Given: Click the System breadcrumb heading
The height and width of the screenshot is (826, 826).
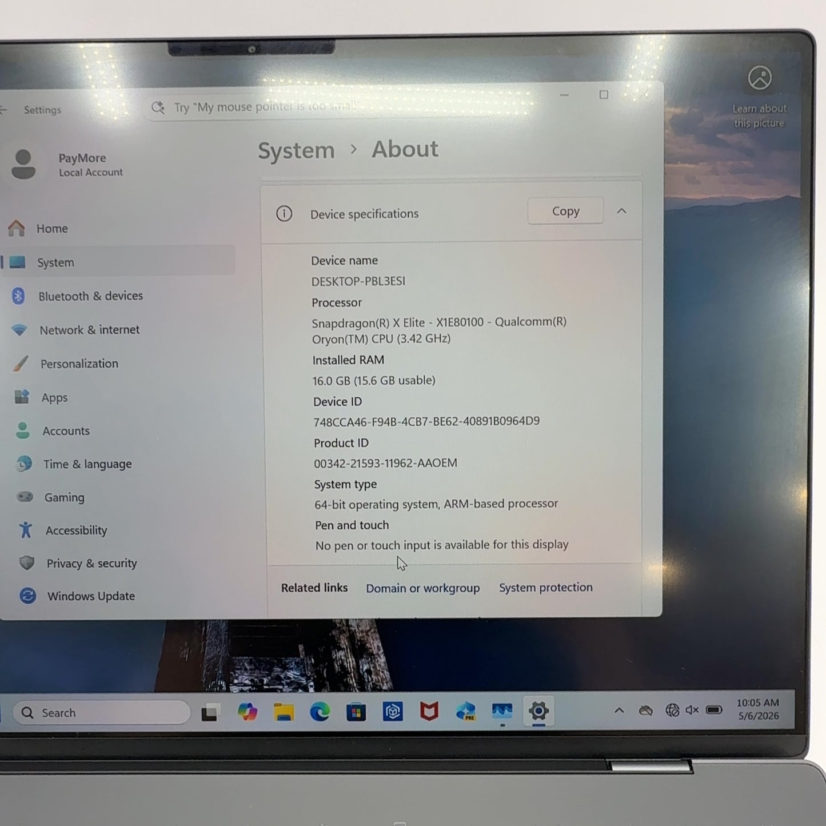Looking at the screenshot, I should pos(296,151).
